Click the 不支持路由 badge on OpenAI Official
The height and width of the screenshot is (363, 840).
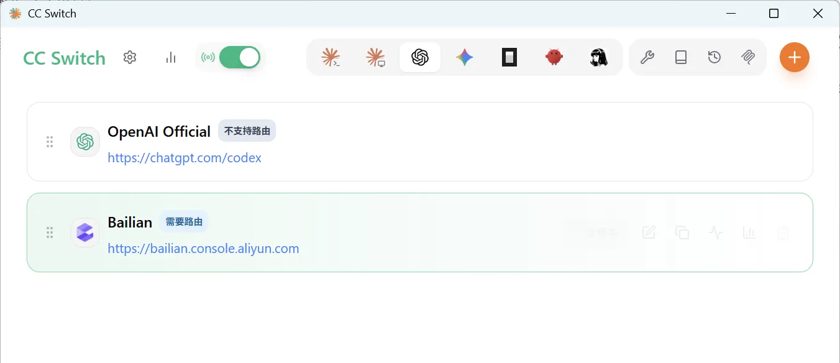click(x=247, y=131)
